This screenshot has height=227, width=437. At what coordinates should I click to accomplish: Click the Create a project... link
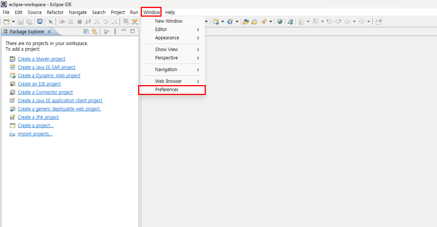[x=36, y=126]
